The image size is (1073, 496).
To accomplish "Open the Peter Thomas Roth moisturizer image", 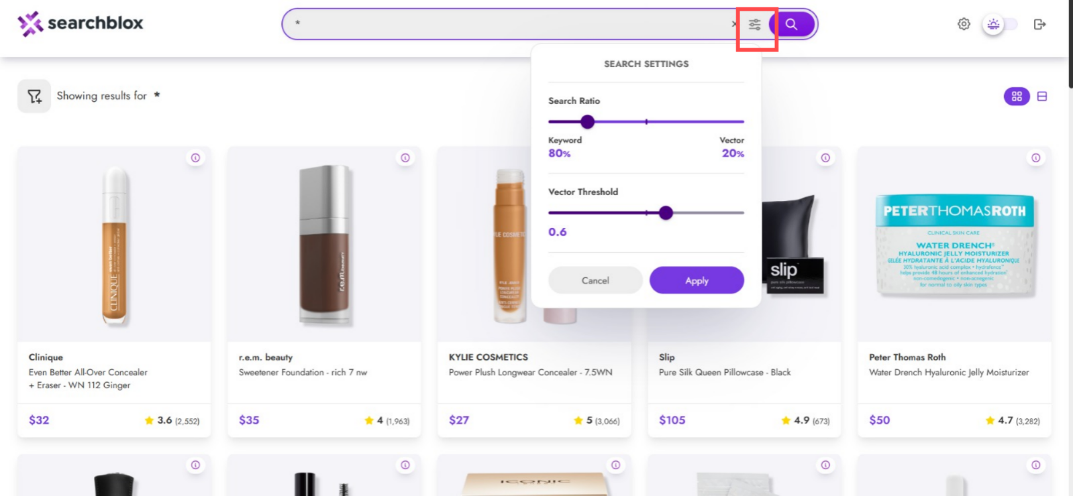I will pyautogui.click(x=955, y=246).
